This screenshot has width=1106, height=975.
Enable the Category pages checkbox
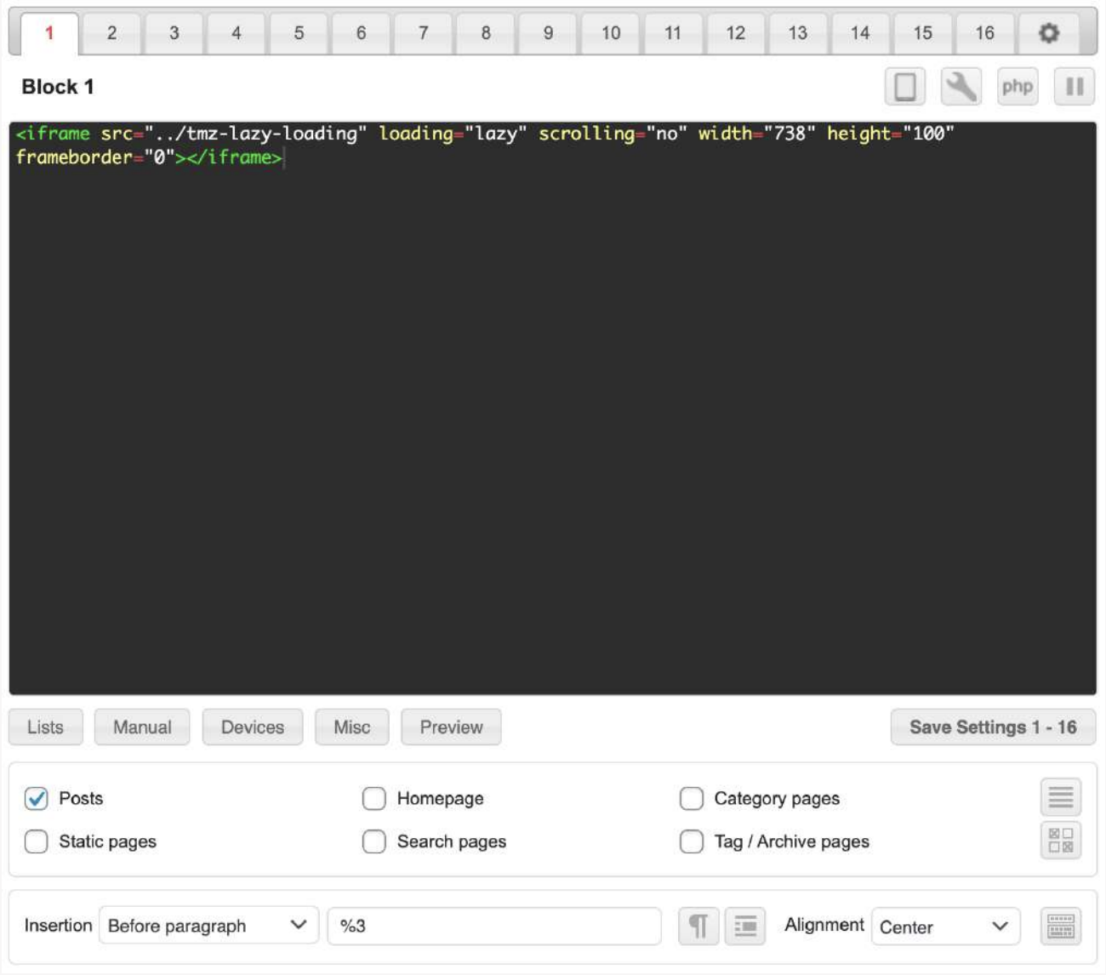tap(691, 798)
